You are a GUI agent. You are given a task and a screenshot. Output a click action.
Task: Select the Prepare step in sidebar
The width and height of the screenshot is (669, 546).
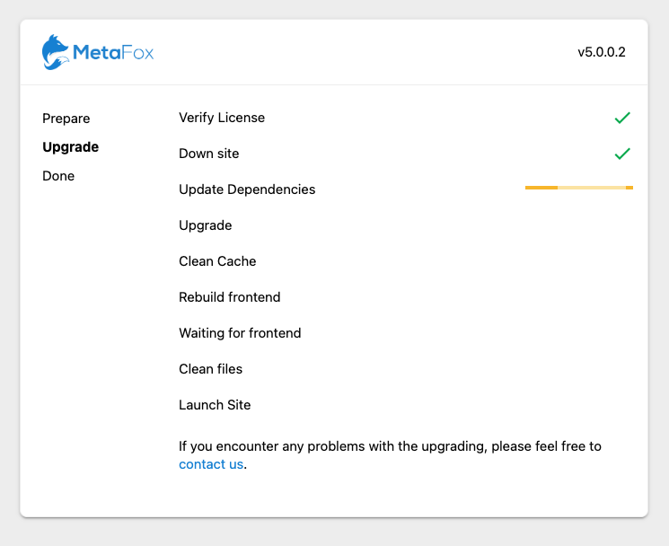point(66,119)
